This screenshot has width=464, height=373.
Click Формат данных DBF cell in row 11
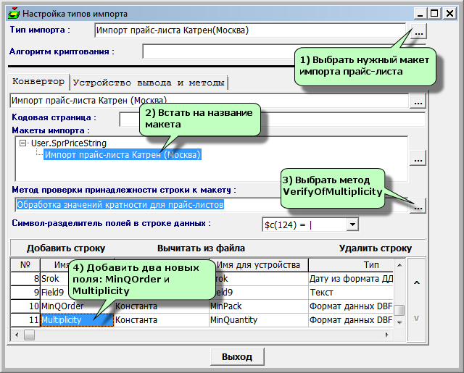tap(351, 320)
